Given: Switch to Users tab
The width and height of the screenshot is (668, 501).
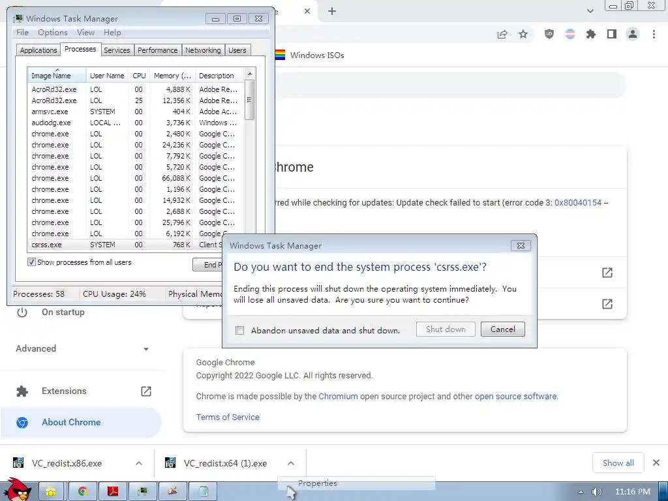Looking at the screenshot, I should pyautogui.click(x=237, y=50).
